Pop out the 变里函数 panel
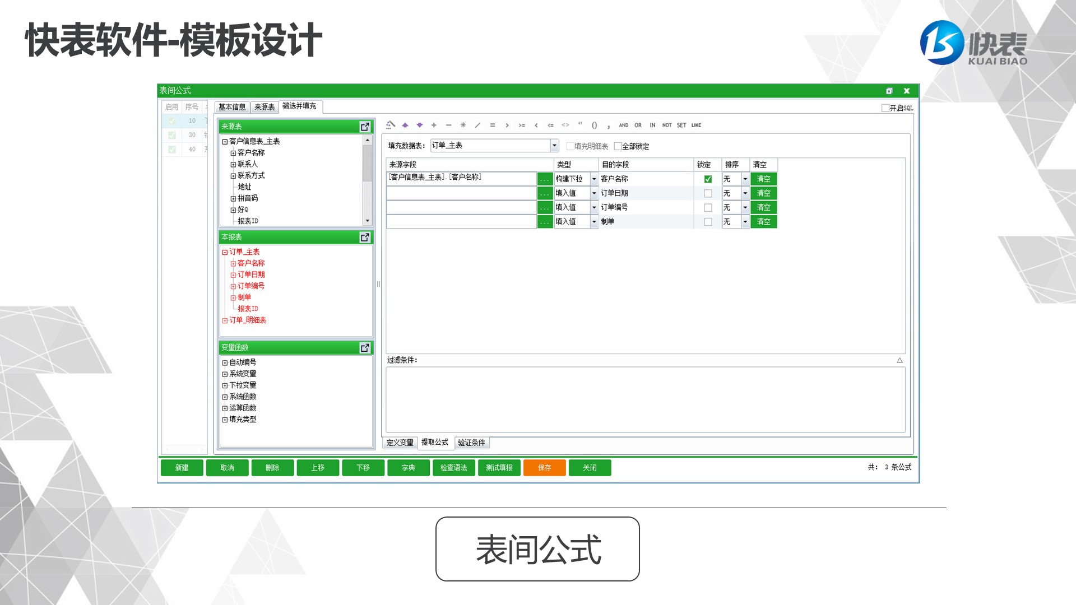The image size is (1076, 605). pyautogui.click(x=365, y=348)
